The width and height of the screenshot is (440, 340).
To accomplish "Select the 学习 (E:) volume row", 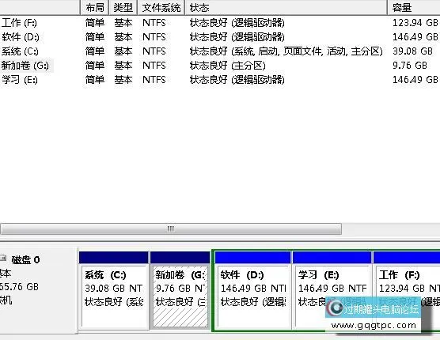I will (x=220, y=80).
